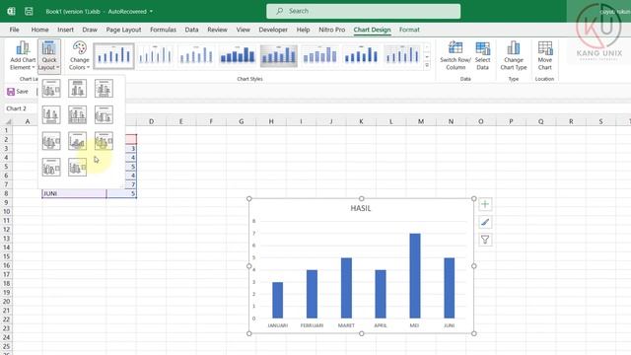Open the File tab

point(14,30)
